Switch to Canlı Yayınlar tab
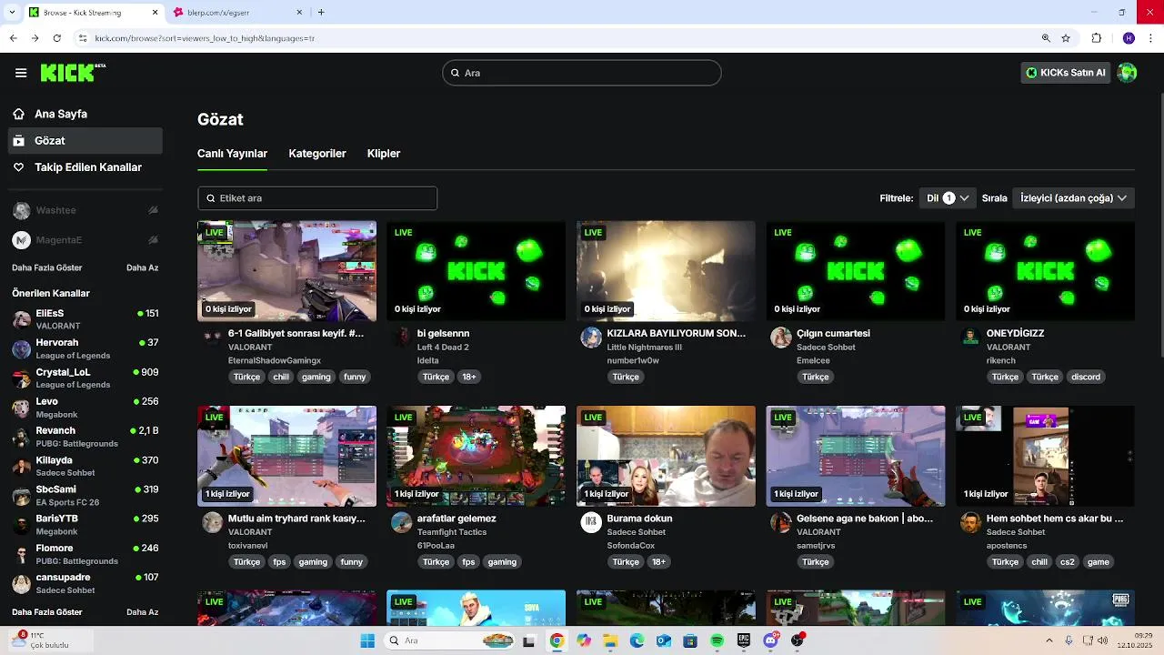The image size is (1164, 655). pyautogui.click(x=232, y=154)
